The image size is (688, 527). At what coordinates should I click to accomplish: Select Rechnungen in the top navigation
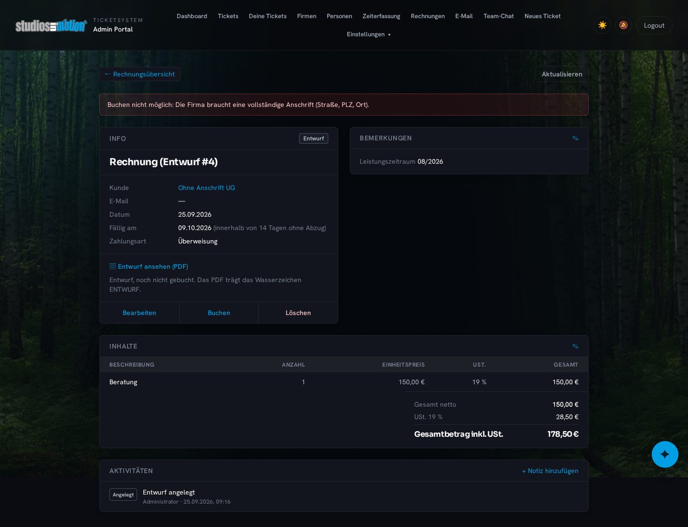(x=428, y=16)
